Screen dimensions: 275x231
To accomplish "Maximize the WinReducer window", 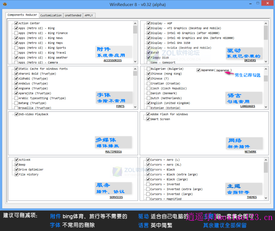I will coord(257,3).
